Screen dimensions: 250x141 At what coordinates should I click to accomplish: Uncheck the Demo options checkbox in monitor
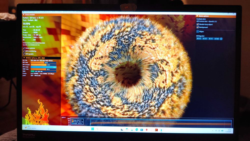(24, 48)
